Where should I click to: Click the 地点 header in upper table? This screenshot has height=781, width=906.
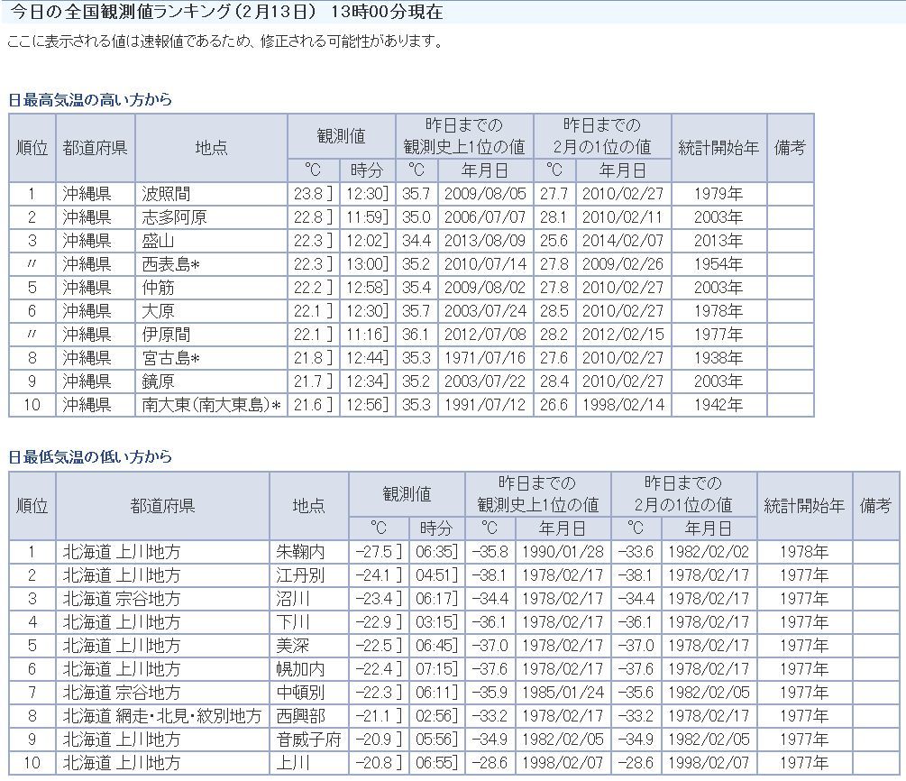(211, 147)
